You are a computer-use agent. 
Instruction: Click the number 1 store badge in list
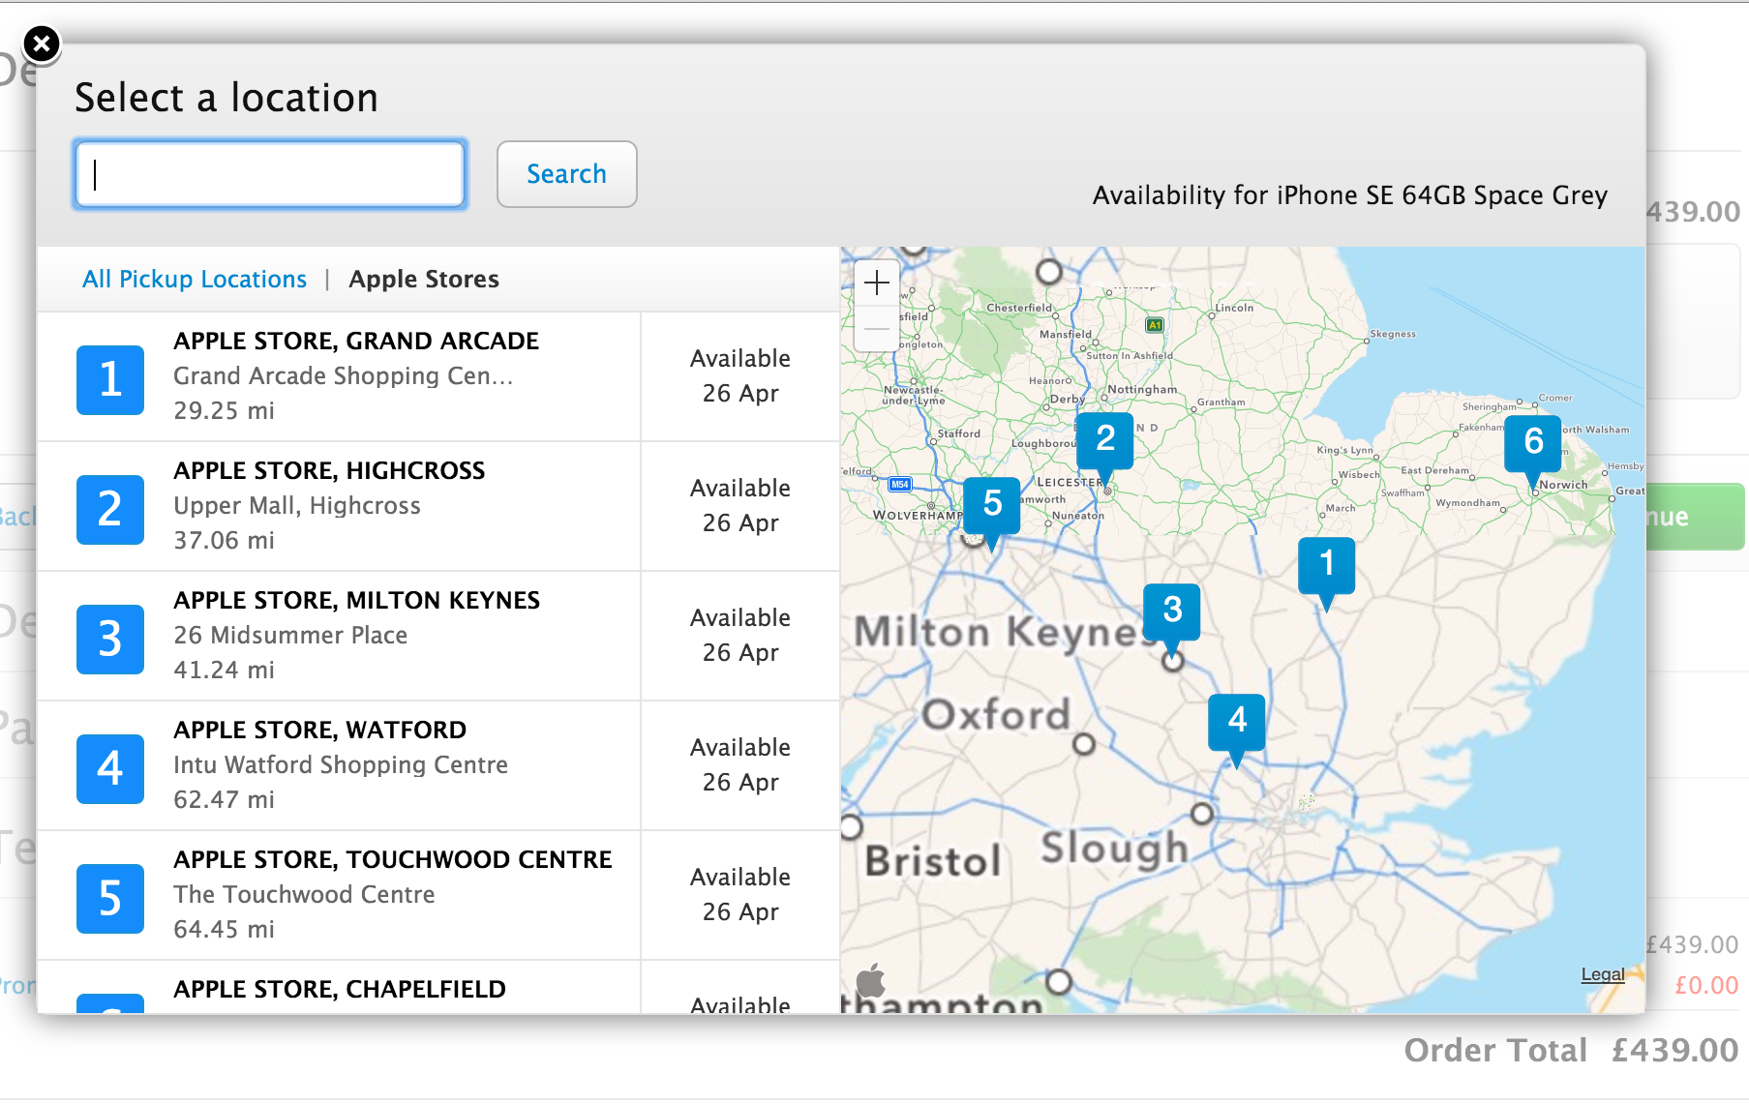110,379
